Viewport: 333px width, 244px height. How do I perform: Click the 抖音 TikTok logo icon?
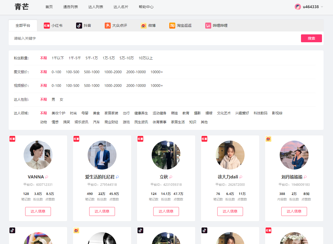79,25
